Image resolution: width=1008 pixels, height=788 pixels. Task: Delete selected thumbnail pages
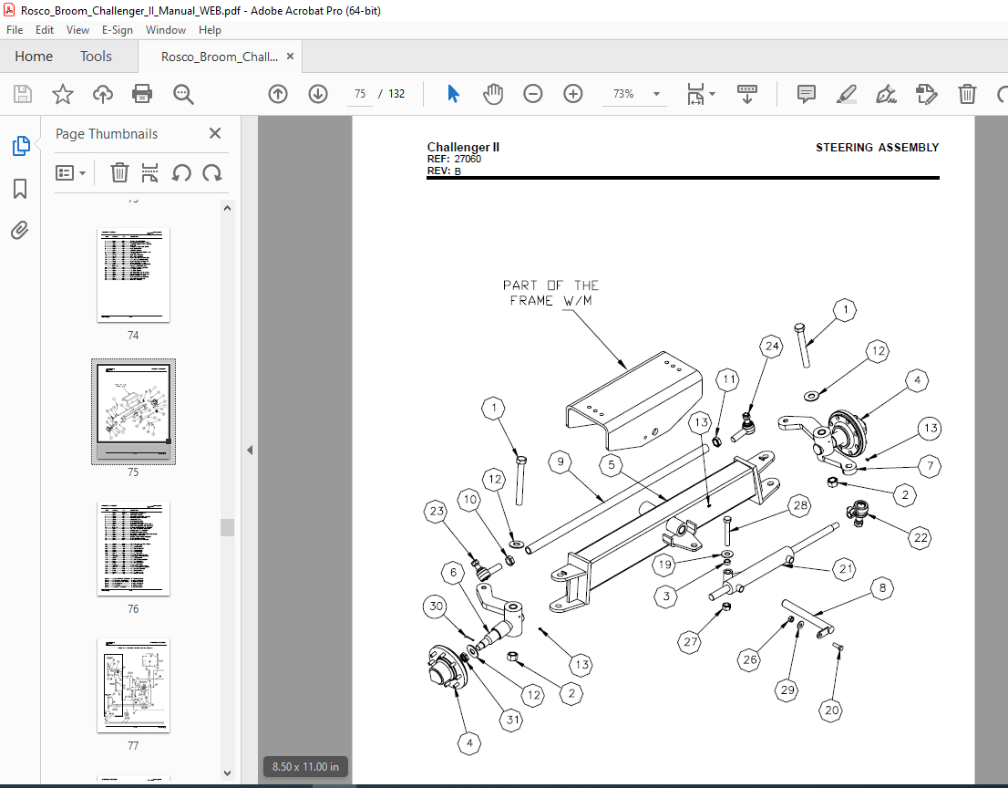(119, 172)
